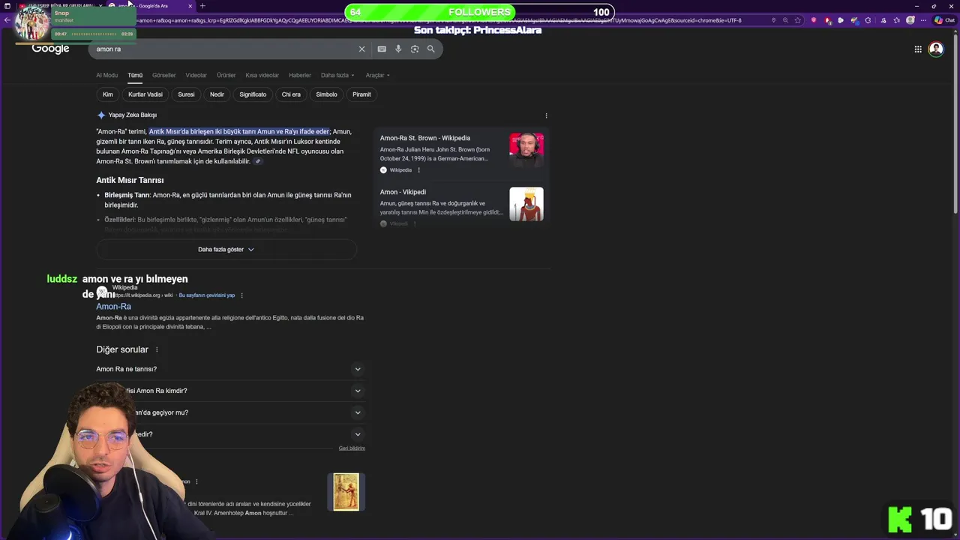Go back with the browser back arrow
The height and width of the screenshot is (540, 960).
click(x=7, y=20)
